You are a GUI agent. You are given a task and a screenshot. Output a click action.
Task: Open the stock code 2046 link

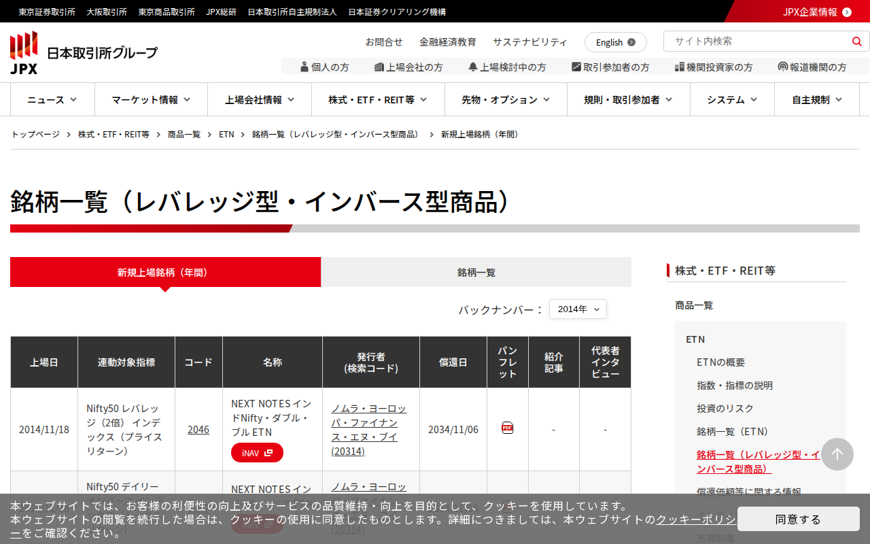click(x=198, y=429)
